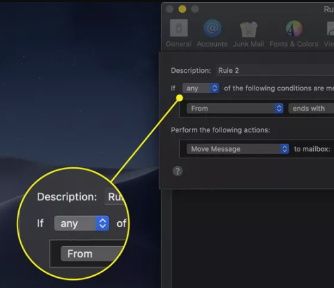Expand the Move Message action dropdown
The image size is (334, 288).
click(238, 149)
